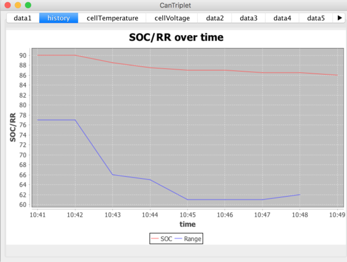Click the CanTriplet window title

tap(175, 5)
